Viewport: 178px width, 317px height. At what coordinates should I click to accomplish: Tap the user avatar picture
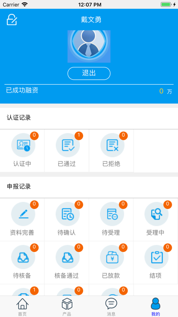[x=89, y=46]
